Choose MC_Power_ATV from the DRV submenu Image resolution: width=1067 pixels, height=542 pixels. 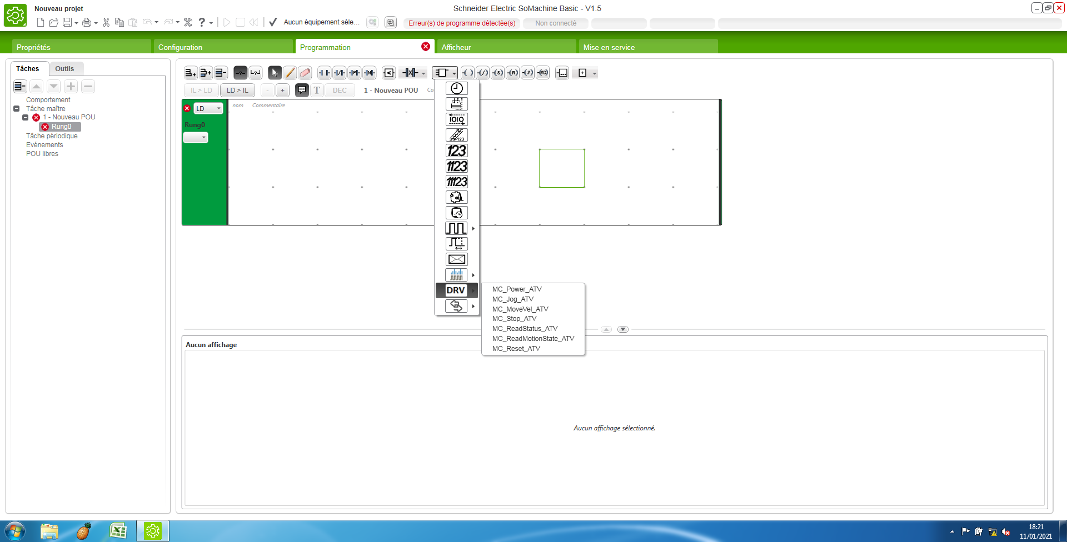[x=517, y=289]
